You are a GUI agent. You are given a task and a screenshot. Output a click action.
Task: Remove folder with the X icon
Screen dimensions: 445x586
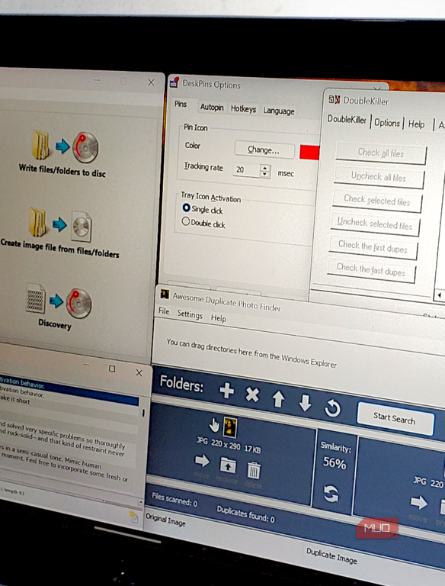(252, 394)
